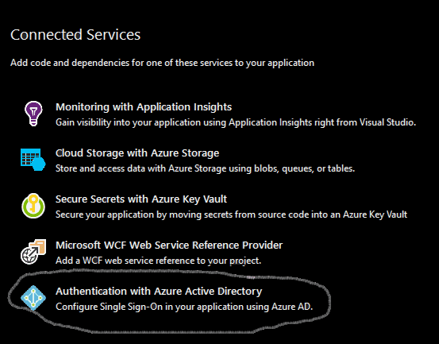The width and height of the screenshot is (439, 344).
Task: Click the 'Store and access data' description text
Action: [206, 168]
